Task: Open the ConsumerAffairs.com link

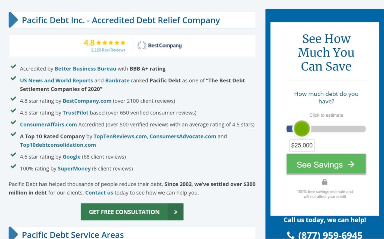Action: (x=48, y=125)
